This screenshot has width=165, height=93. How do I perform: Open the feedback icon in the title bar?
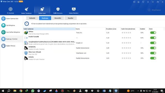(x=134, y=2)
